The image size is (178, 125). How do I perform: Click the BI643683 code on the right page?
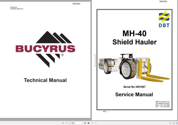163,1
